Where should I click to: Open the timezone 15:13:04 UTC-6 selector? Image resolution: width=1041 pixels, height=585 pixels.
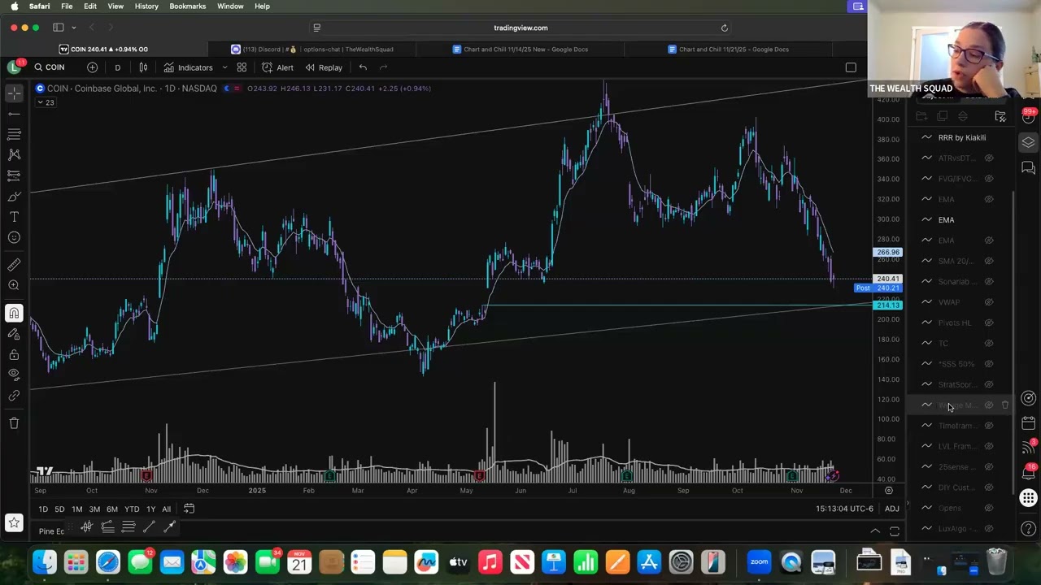[x=844, y=509]
